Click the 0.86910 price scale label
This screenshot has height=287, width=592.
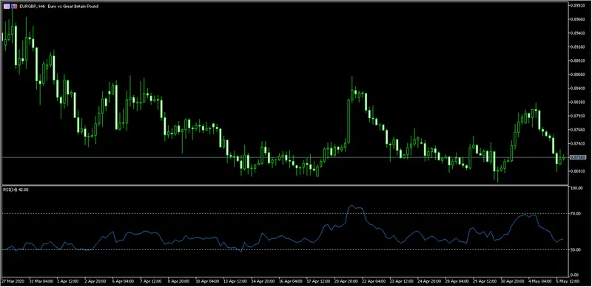(x=578, y=171)
